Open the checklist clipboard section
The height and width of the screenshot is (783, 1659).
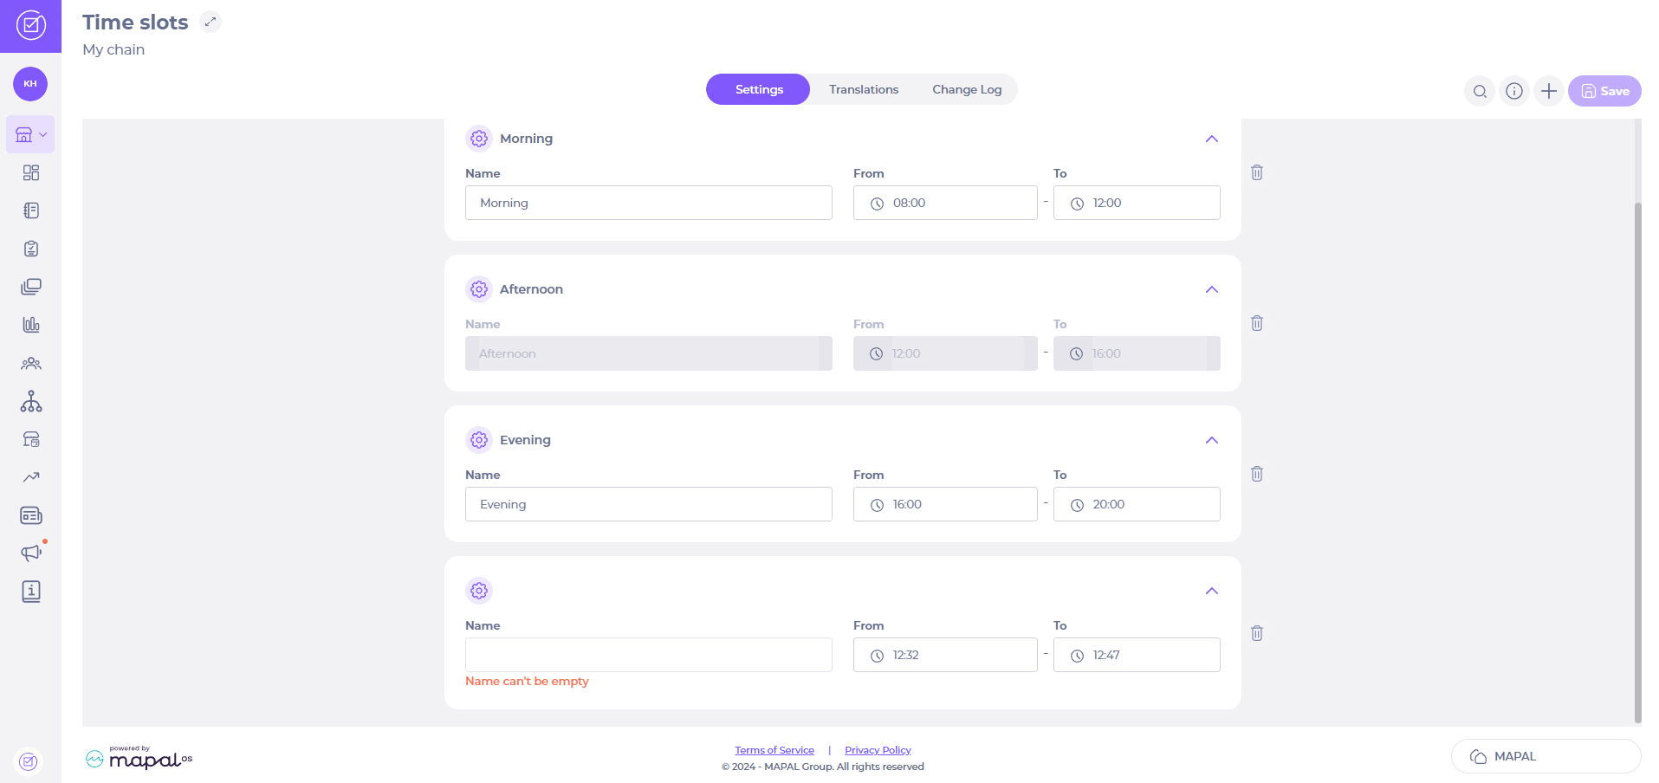[x=30, y=249]
